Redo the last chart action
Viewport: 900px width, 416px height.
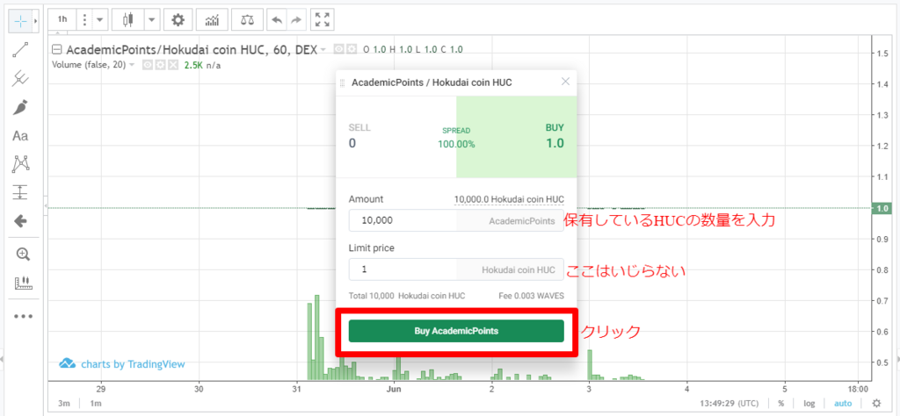pos(295,19)
